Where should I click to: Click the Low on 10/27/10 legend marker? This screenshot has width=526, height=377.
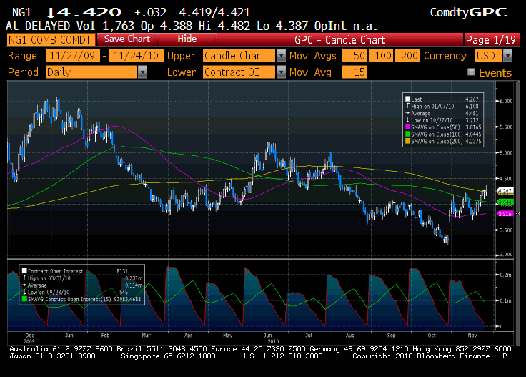pyautogui.click(x=407, y=119)
